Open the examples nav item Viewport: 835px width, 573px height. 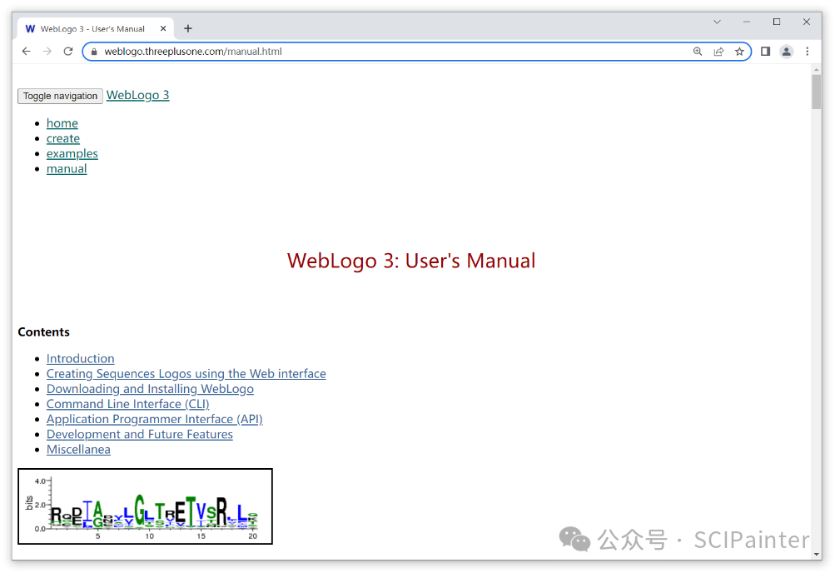click(72, 153)
